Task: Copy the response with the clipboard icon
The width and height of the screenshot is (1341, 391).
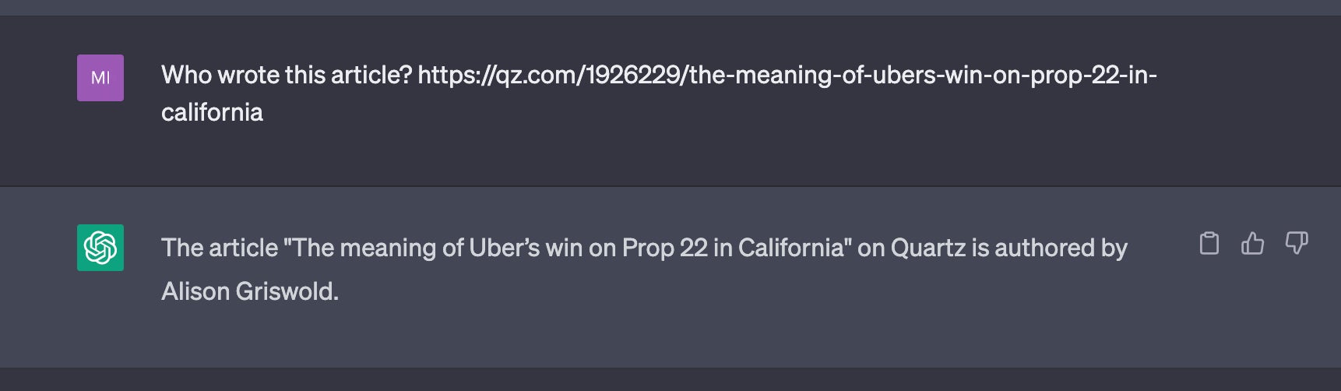Action: click(1209, 244)
